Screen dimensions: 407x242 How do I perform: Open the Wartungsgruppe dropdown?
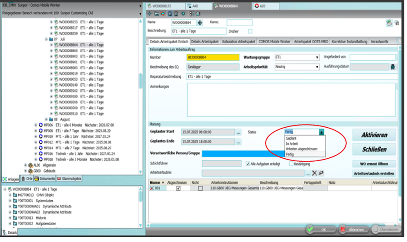(317, 57)
